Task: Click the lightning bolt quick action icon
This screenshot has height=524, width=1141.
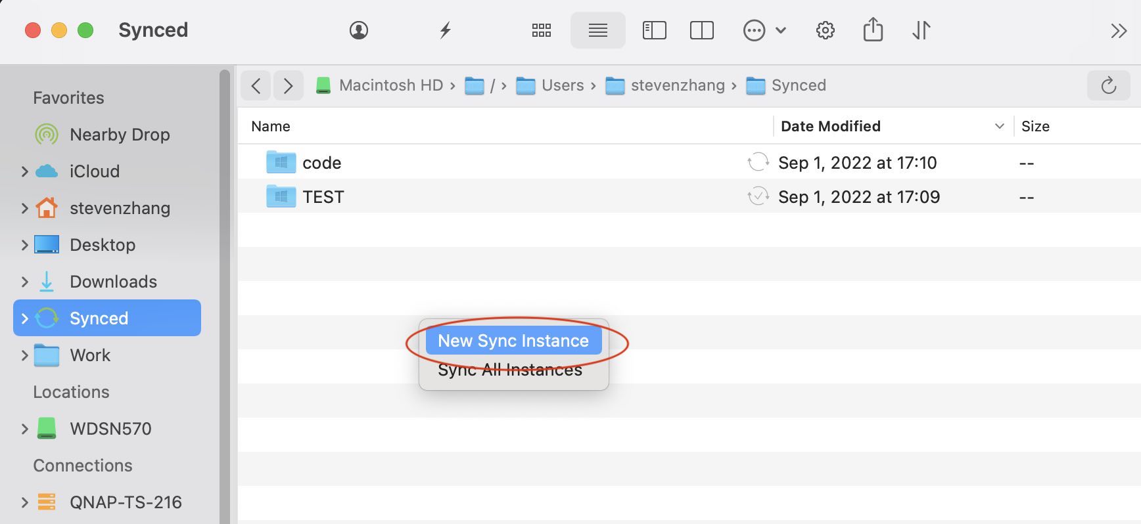Action: pos(446,30)
